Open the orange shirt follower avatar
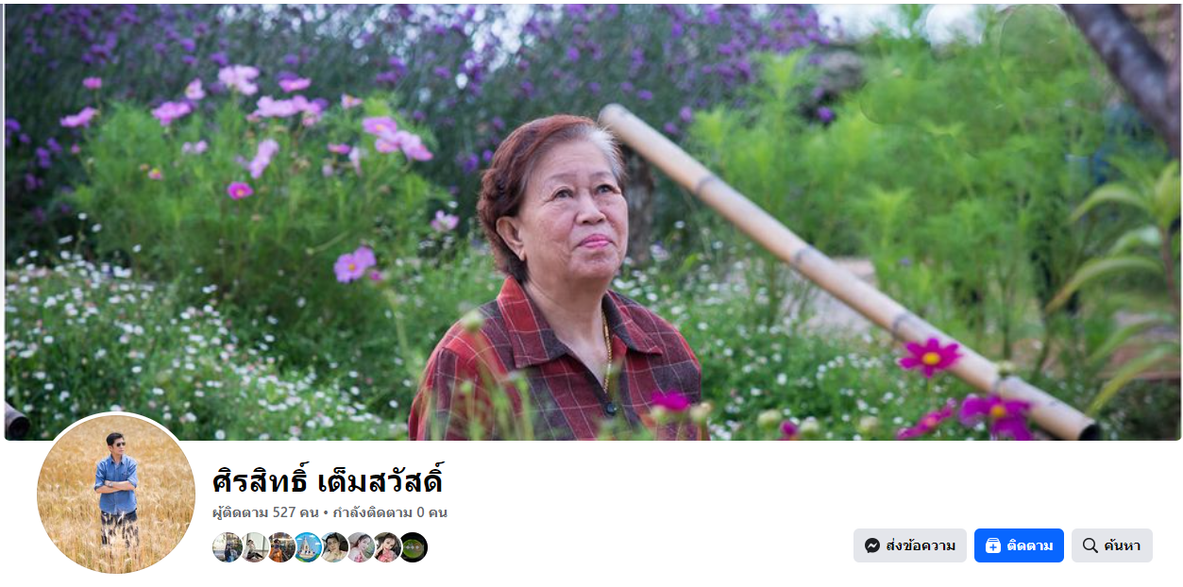This screenshot has height=587, width=1183. click(281, 547)
